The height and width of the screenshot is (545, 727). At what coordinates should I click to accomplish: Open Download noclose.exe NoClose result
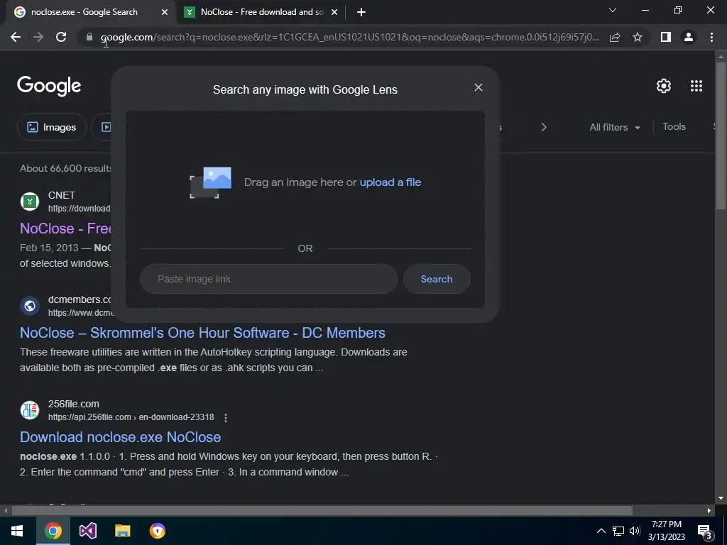121,437
